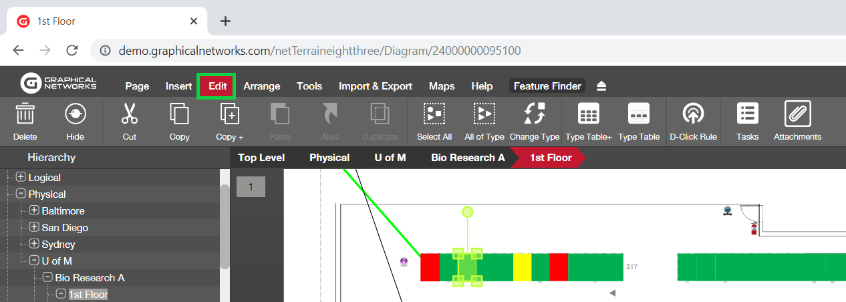
Task: Select the Cut scissors tool
Action: (130, 114)
